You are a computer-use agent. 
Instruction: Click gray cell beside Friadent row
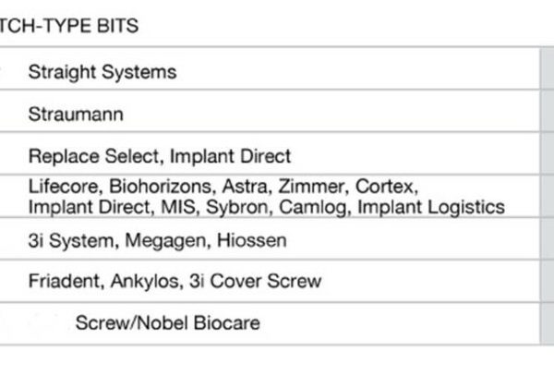(x=547, y=281)
